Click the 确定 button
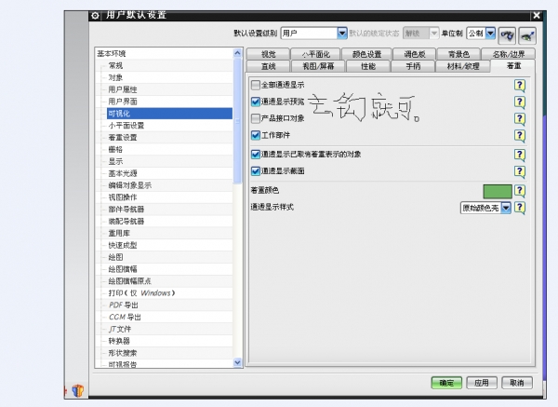558x407 pixels. (x=446, y=383)
